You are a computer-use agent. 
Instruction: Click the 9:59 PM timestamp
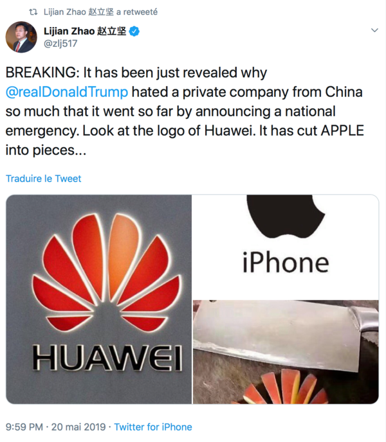click(24, 427)
